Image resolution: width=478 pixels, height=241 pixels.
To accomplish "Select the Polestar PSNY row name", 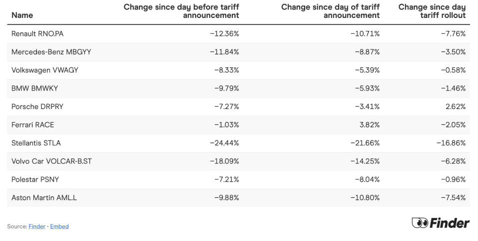I will tap(35, 179).
